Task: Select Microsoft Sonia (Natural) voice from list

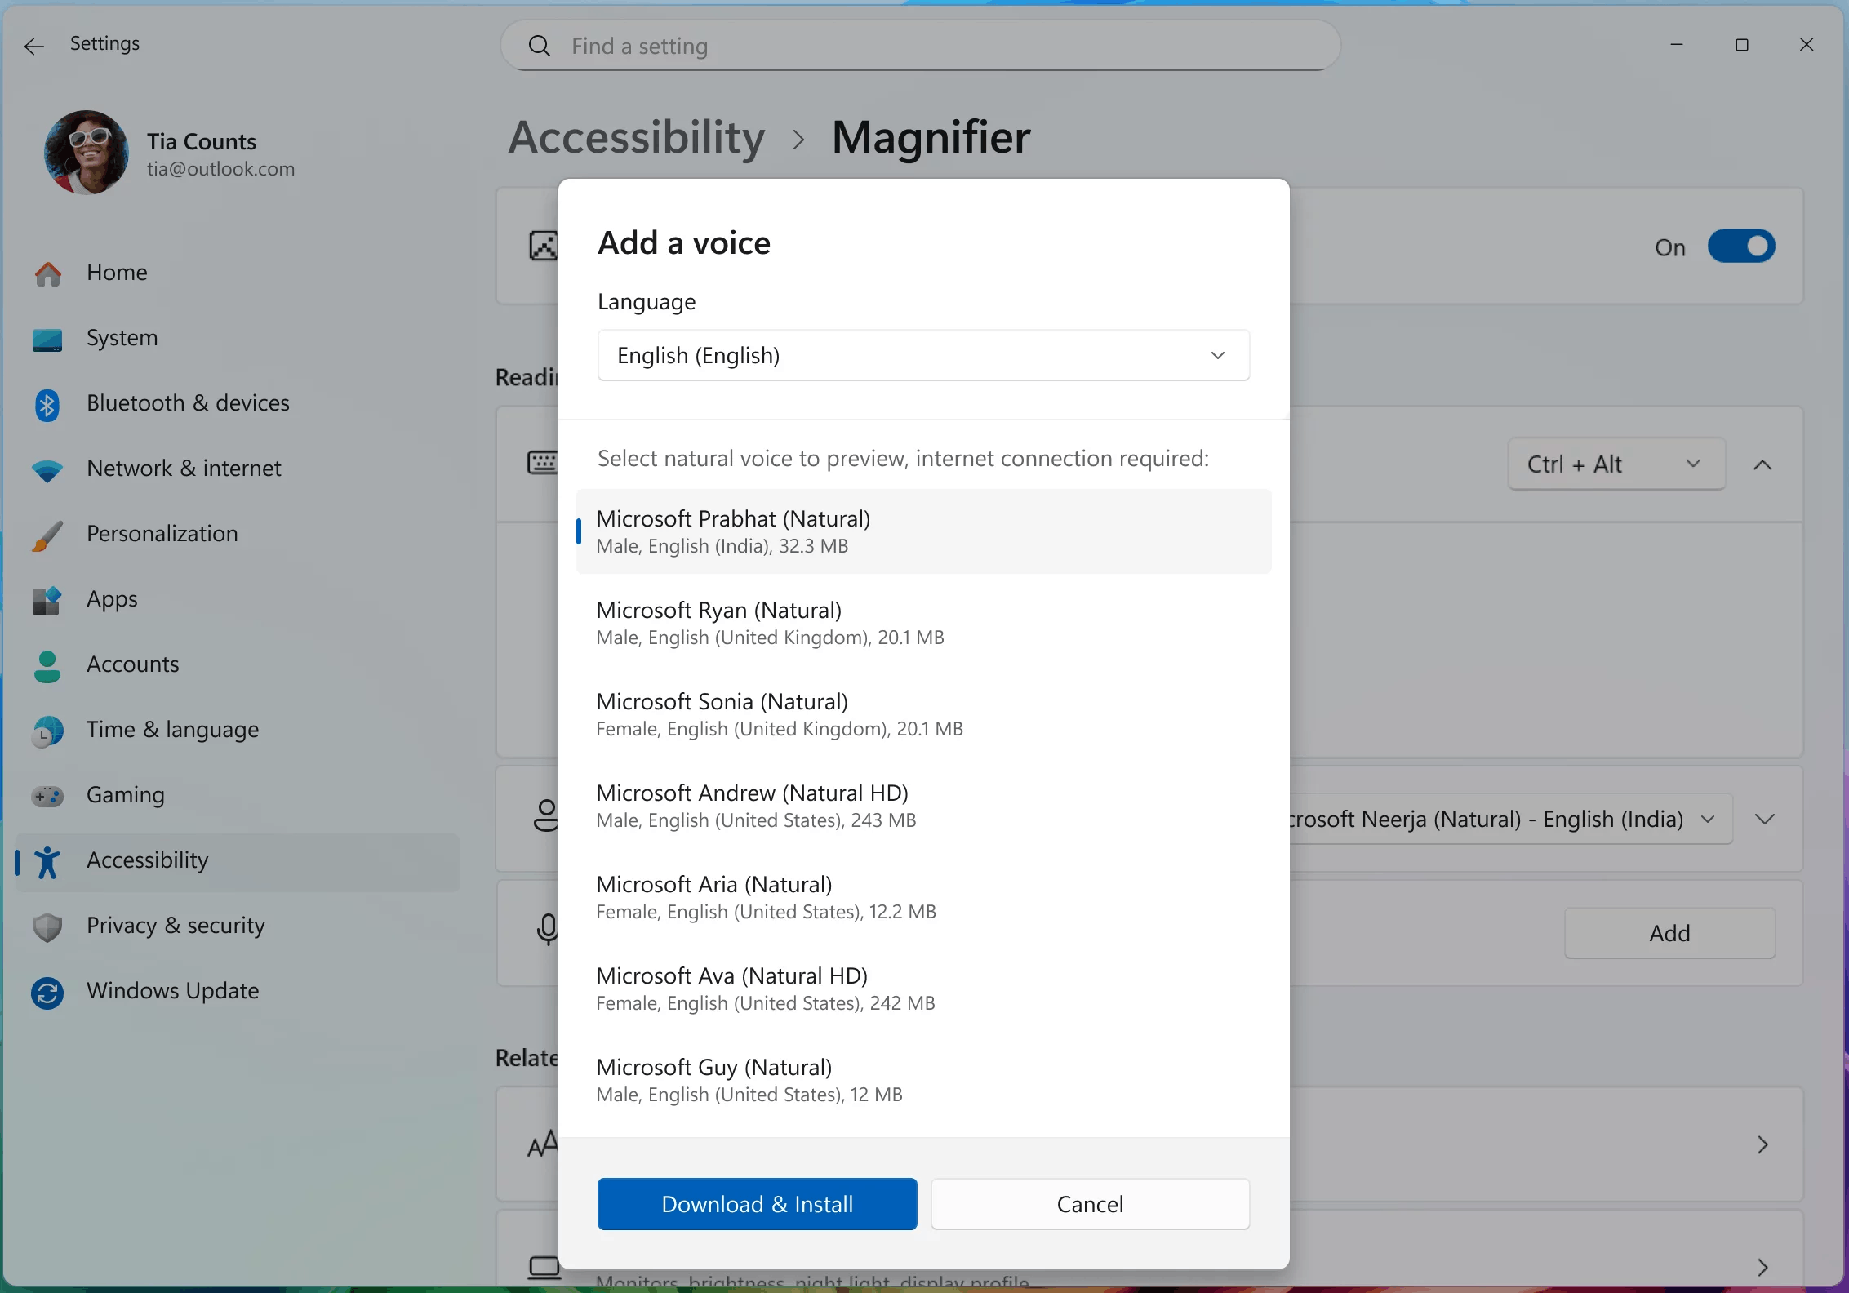Action: click(922, 713)
